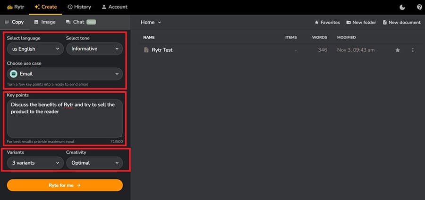Viewport: 425px width, 200px height.
Task: Open the Account tab
Action: pyautogui.click(x=114, y=7)
